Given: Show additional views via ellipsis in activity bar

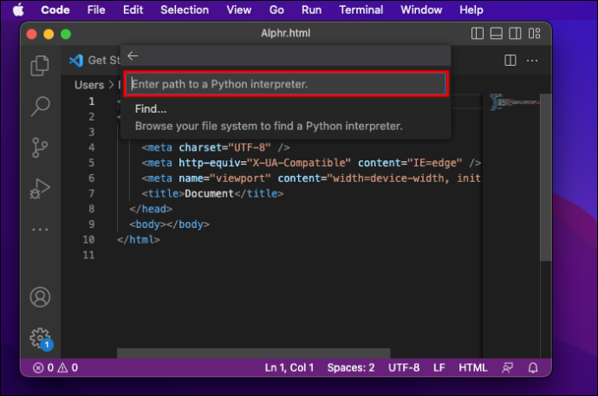Looking at the screenshot, I should tap(40, 230).
